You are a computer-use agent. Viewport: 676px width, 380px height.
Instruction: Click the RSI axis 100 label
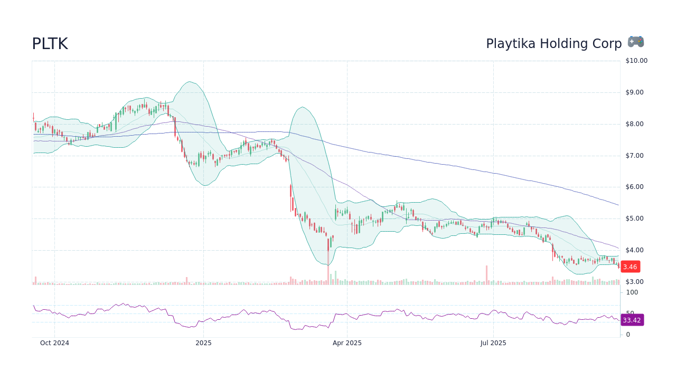click(x=632, y=292)
